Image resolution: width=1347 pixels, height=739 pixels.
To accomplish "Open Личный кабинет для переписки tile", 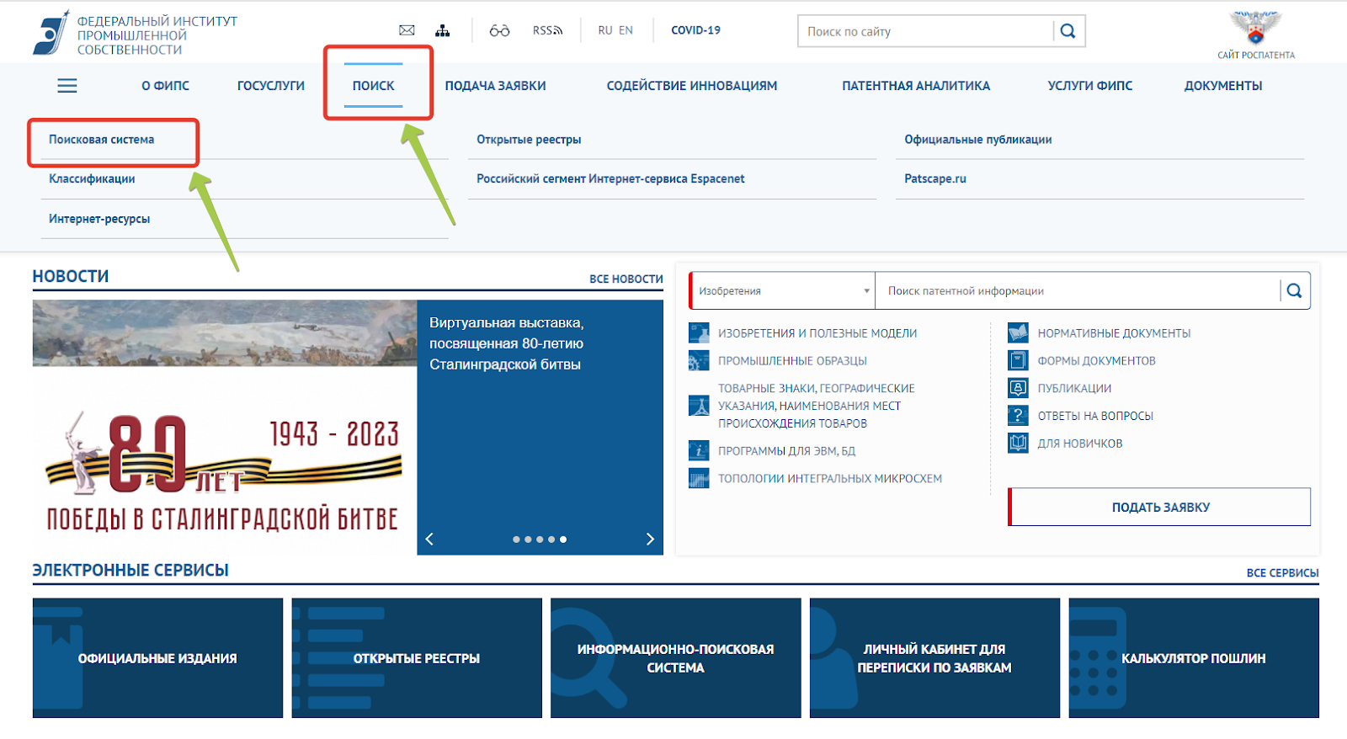I will 934,658.
